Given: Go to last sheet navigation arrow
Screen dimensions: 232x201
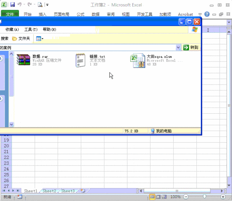Looking at the screenshot, I should (18, 191).
